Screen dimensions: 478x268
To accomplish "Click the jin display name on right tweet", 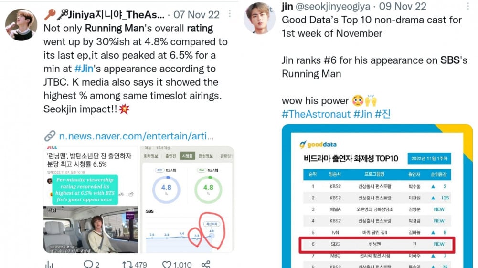I will [287, 6].
